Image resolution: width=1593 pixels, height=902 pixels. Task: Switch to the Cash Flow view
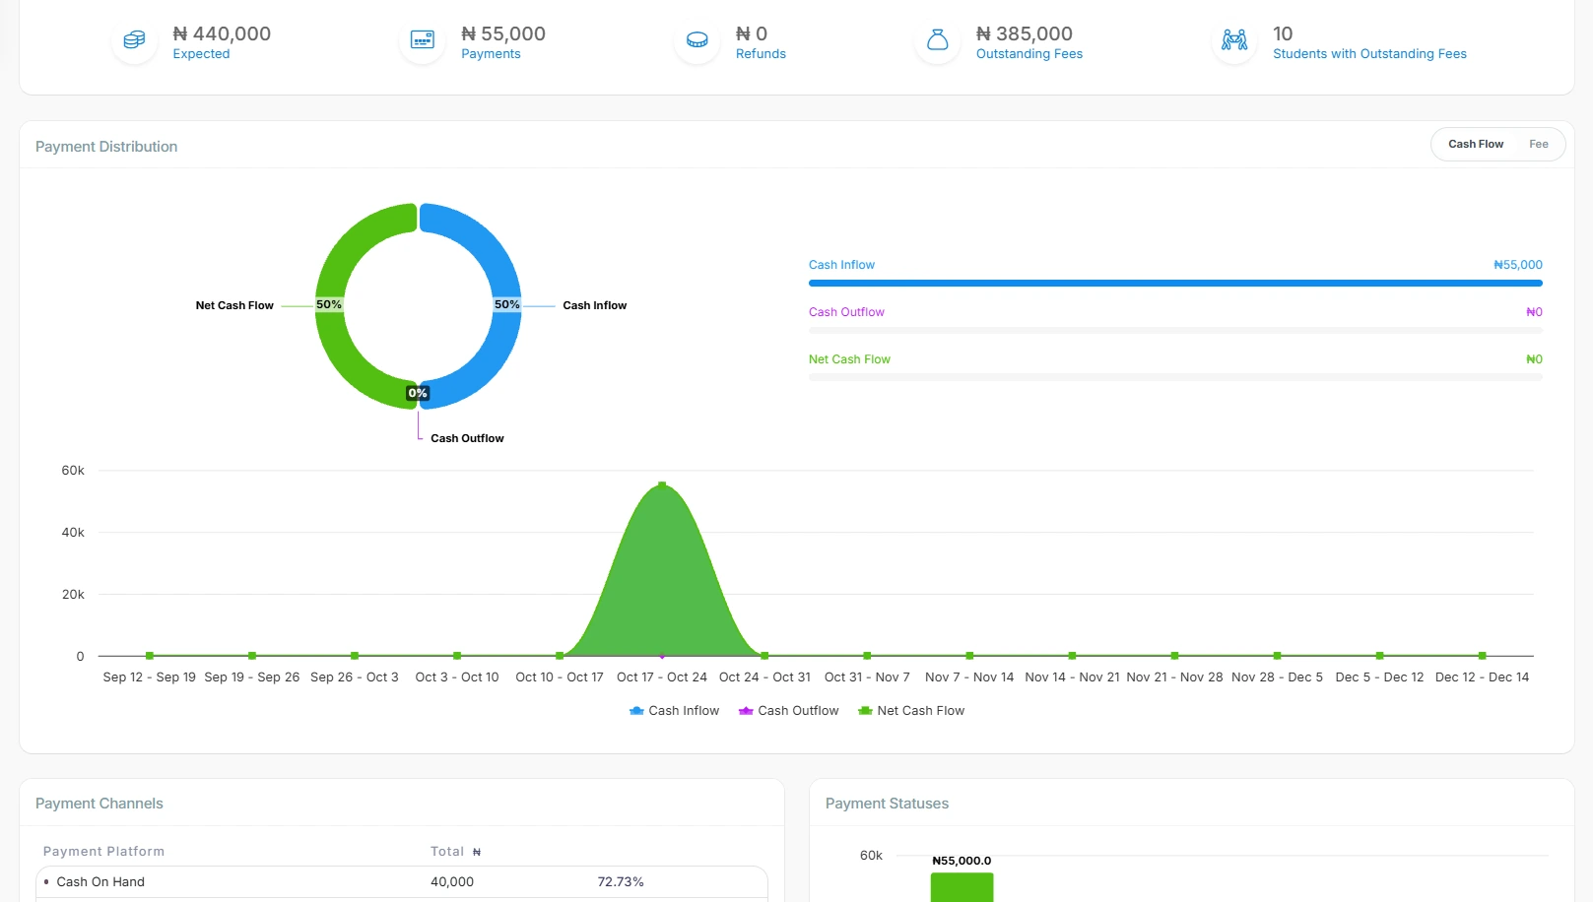coord(1475,144)
